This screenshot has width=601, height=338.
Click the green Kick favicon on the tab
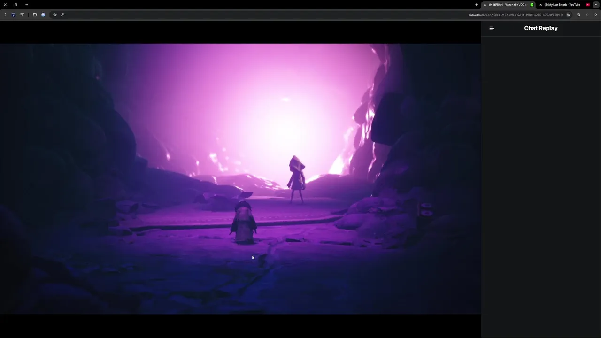click(532, 5)
